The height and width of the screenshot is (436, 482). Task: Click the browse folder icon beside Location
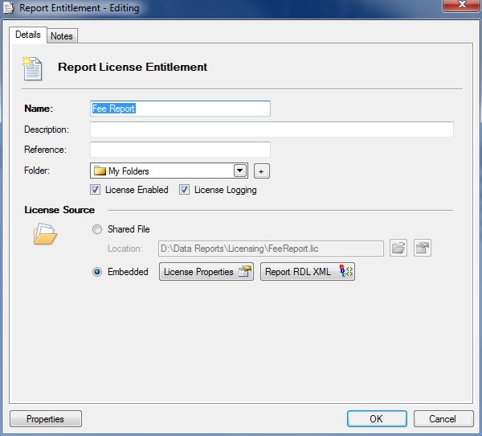[x=398, y=249]
